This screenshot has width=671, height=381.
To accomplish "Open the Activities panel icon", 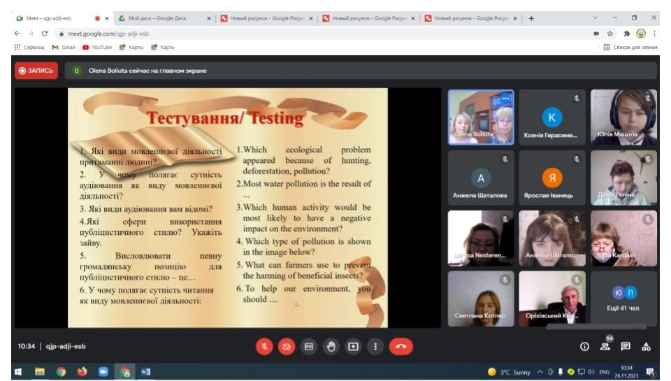I will [x=646, y=346].
